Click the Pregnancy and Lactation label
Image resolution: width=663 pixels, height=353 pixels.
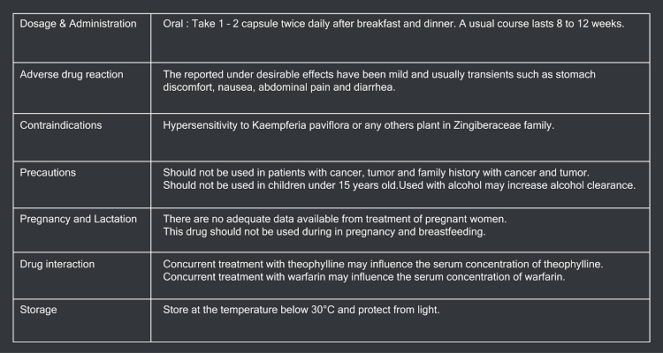coord(78,219)
